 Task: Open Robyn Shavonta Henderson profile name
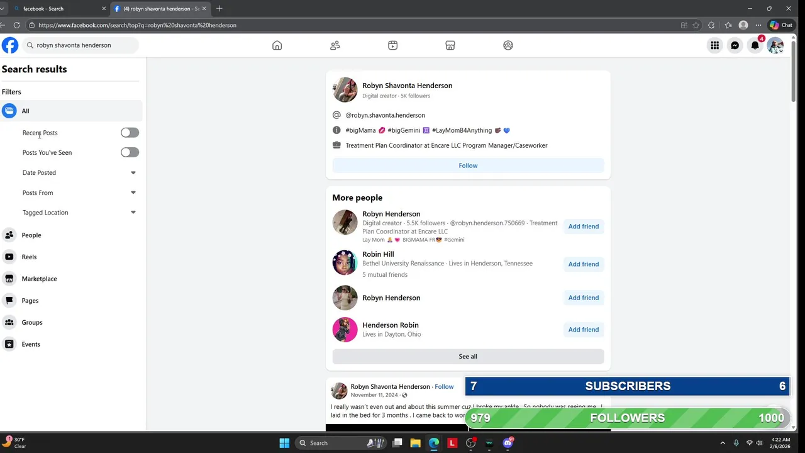coord(407,86)
